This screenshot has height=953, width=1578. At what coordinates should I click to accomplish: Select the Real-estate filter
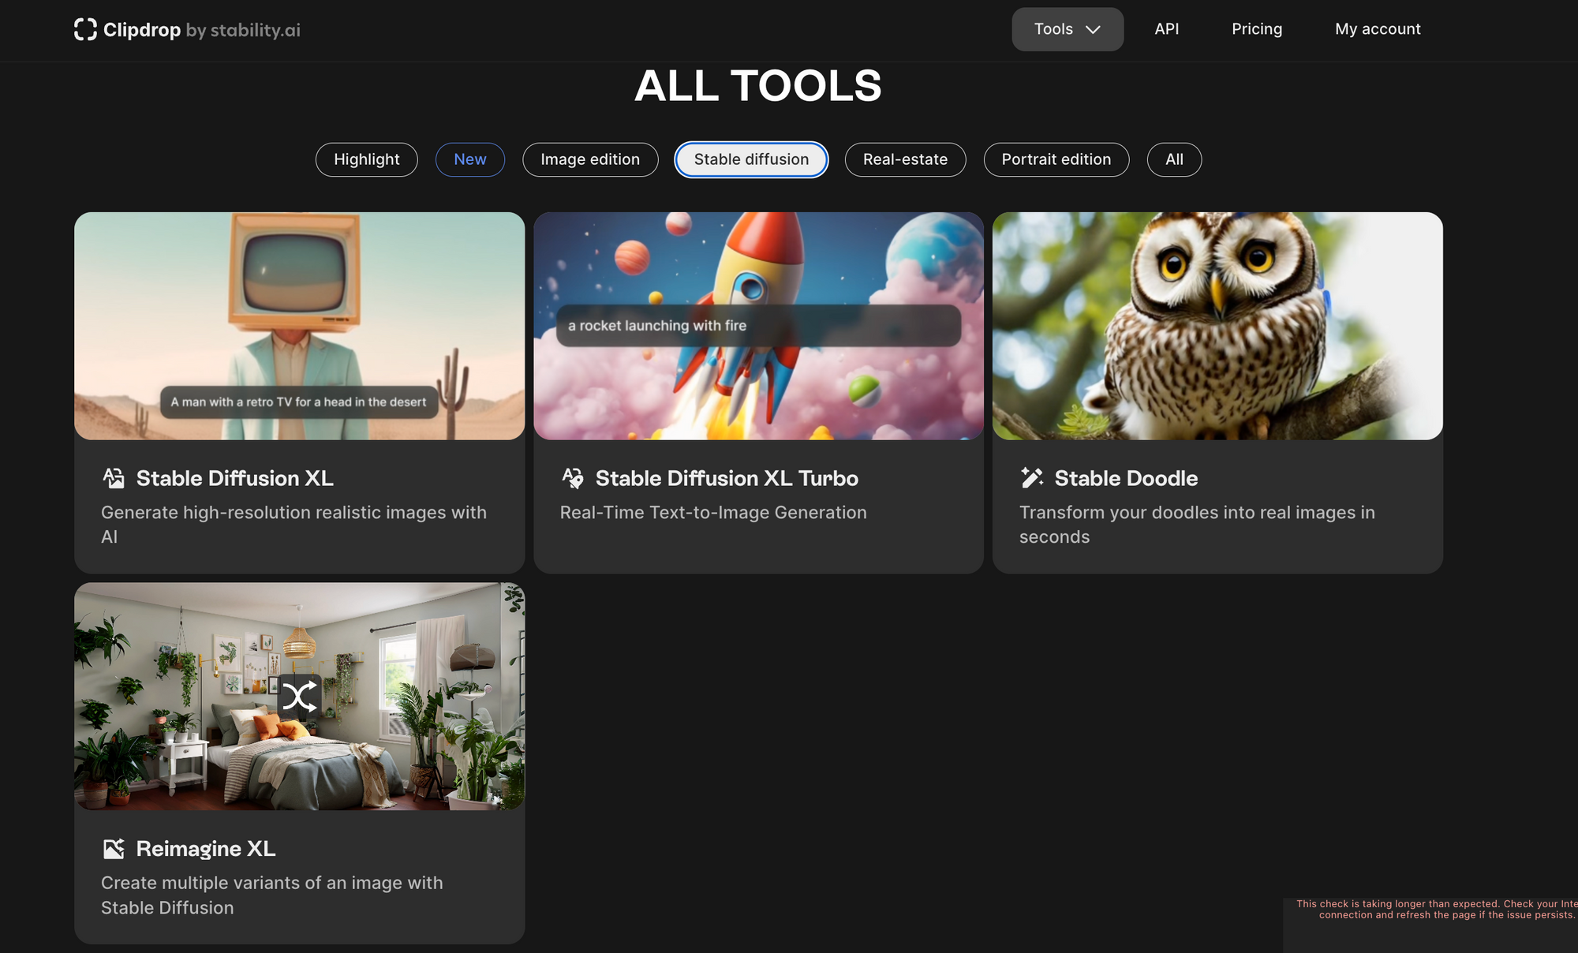(905, 159)
